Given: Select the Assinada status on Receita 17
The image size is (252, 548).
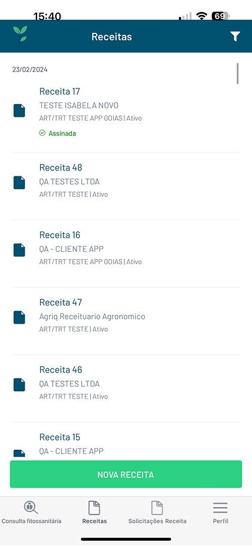Looking at the screenshot, I should tap(57, 133).
